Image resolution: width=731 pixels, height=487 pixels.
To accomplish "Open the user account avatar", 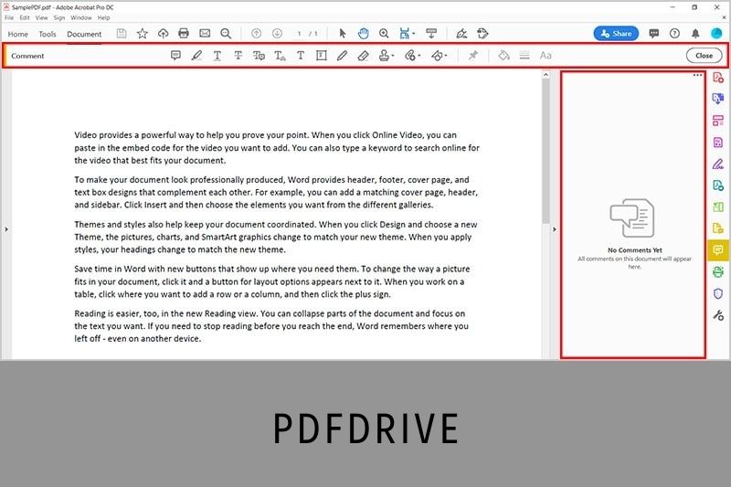I will pos(716,34).
